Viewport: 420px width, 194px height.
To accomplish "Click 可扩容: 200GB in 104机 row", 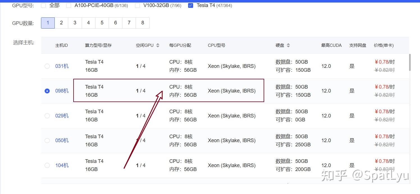I will [x=293, y=169].
